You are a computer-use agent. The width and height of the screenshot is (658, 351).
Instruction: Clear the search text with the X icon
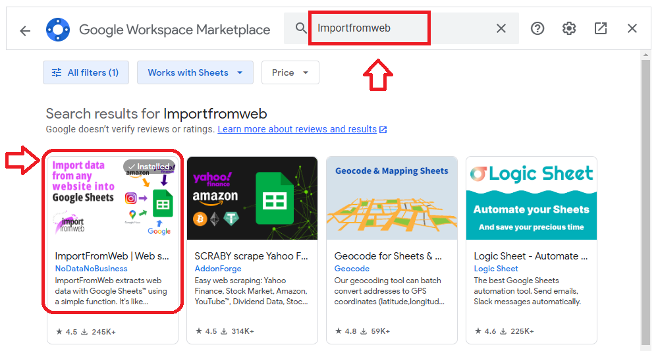click(x=501, y=28)
